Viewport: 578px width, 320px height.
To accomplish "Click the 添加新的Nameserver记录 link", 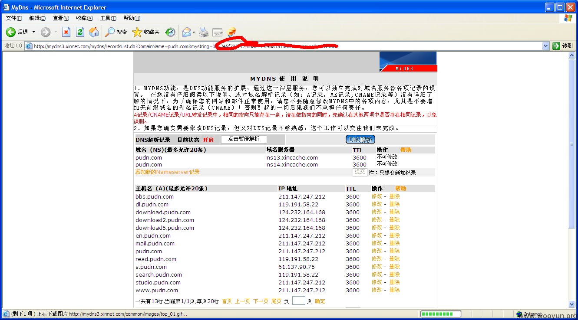I will tap(167, 172).
